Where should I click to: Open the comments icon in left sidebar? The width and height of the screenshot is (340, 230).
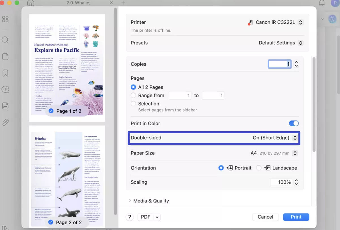[x=5, y=89]
